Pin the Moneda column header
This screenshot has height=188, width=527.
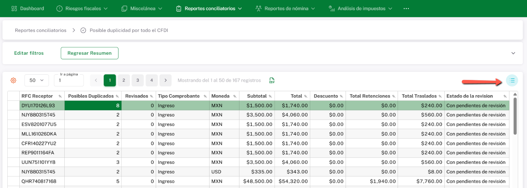234,96
